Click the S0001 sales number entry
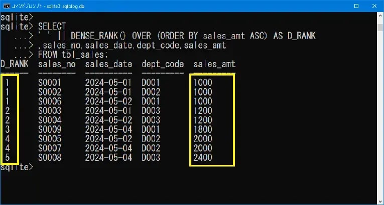This screenshot has height=205, width=384. coord(50,82)
